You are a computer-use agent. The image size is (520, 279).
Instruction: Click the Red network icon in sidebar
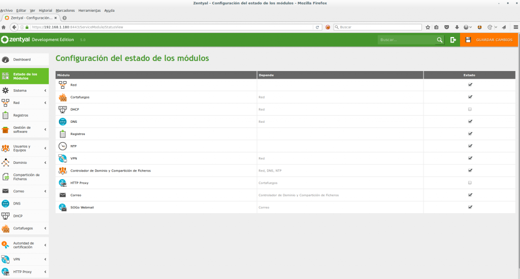point(5,102)
